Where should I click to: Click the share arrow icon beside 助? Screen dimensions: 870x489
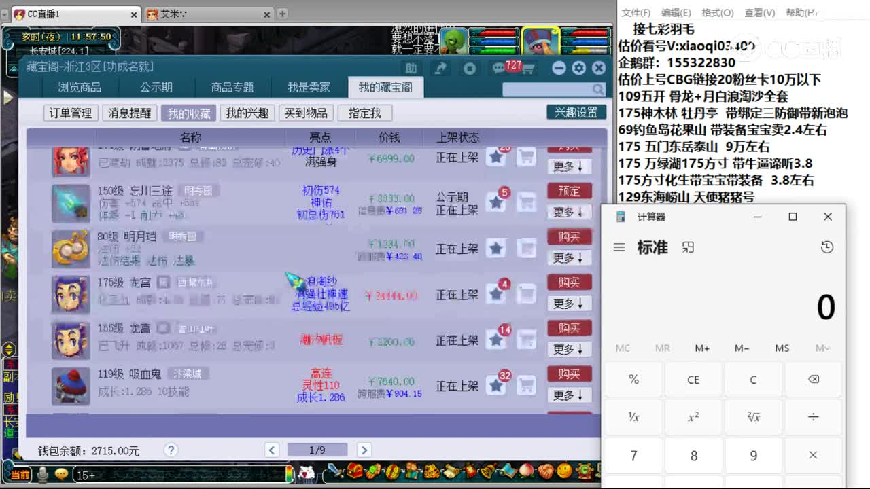(440, 68)
